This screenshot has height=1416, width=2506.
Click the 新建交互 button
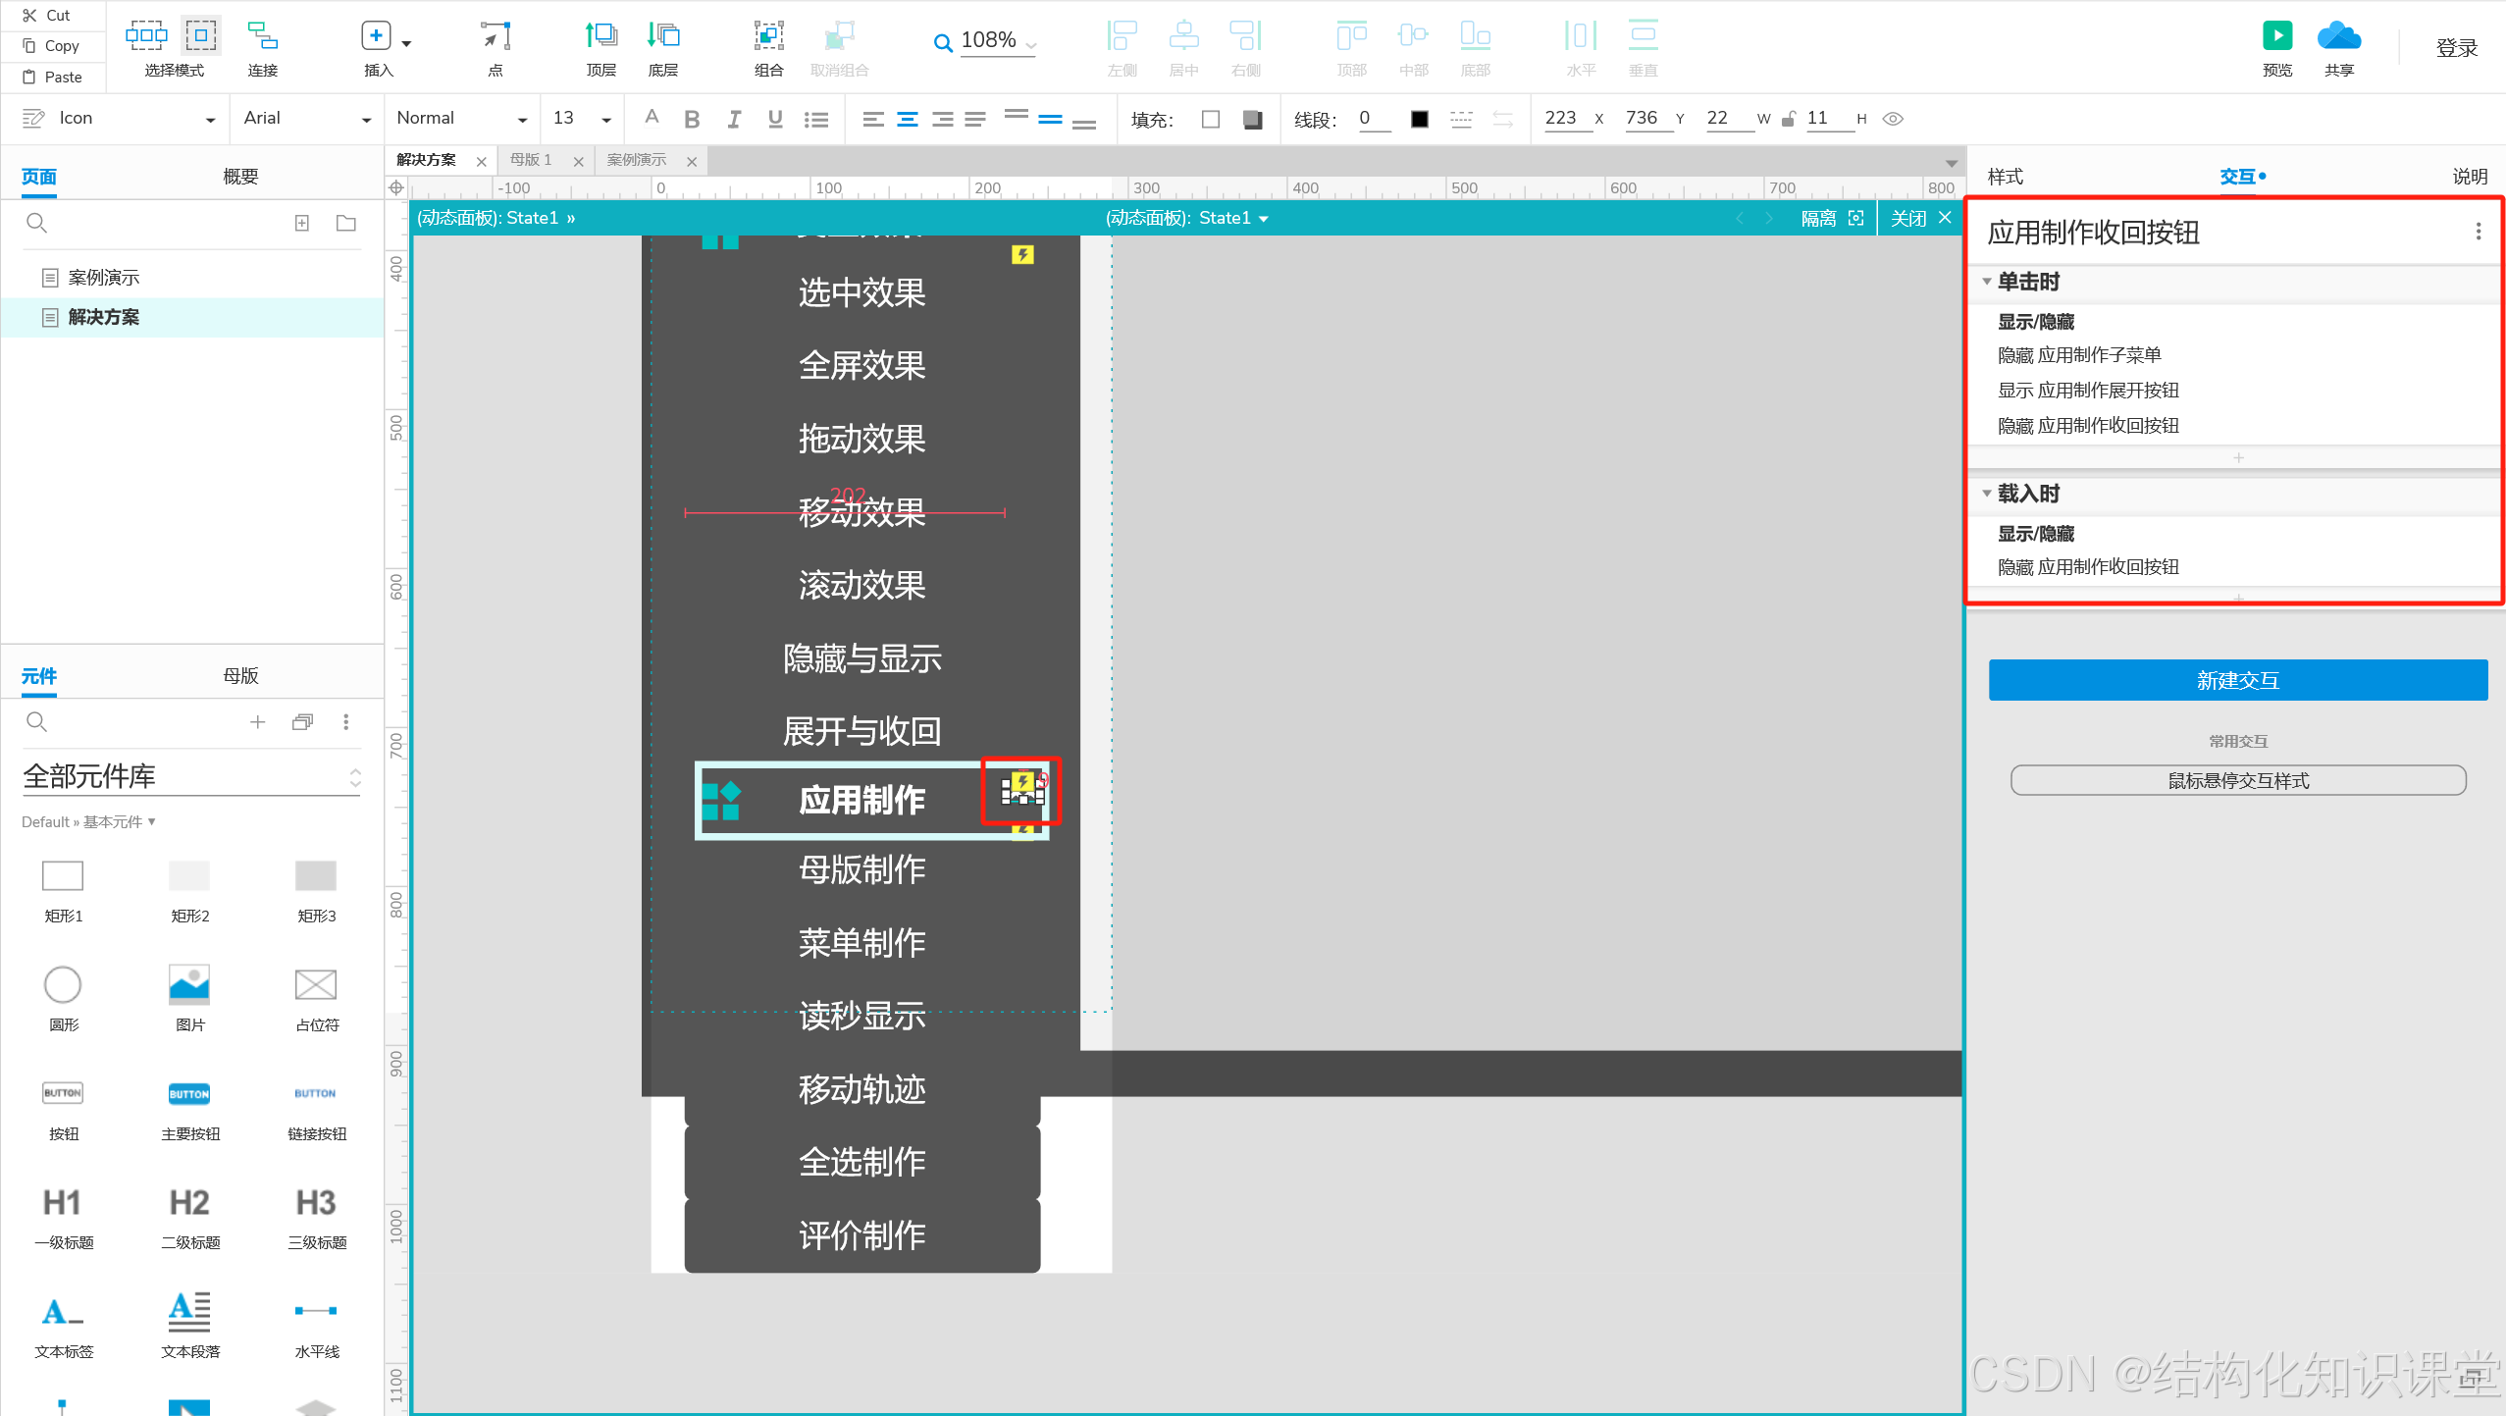tap(2237, 680)
